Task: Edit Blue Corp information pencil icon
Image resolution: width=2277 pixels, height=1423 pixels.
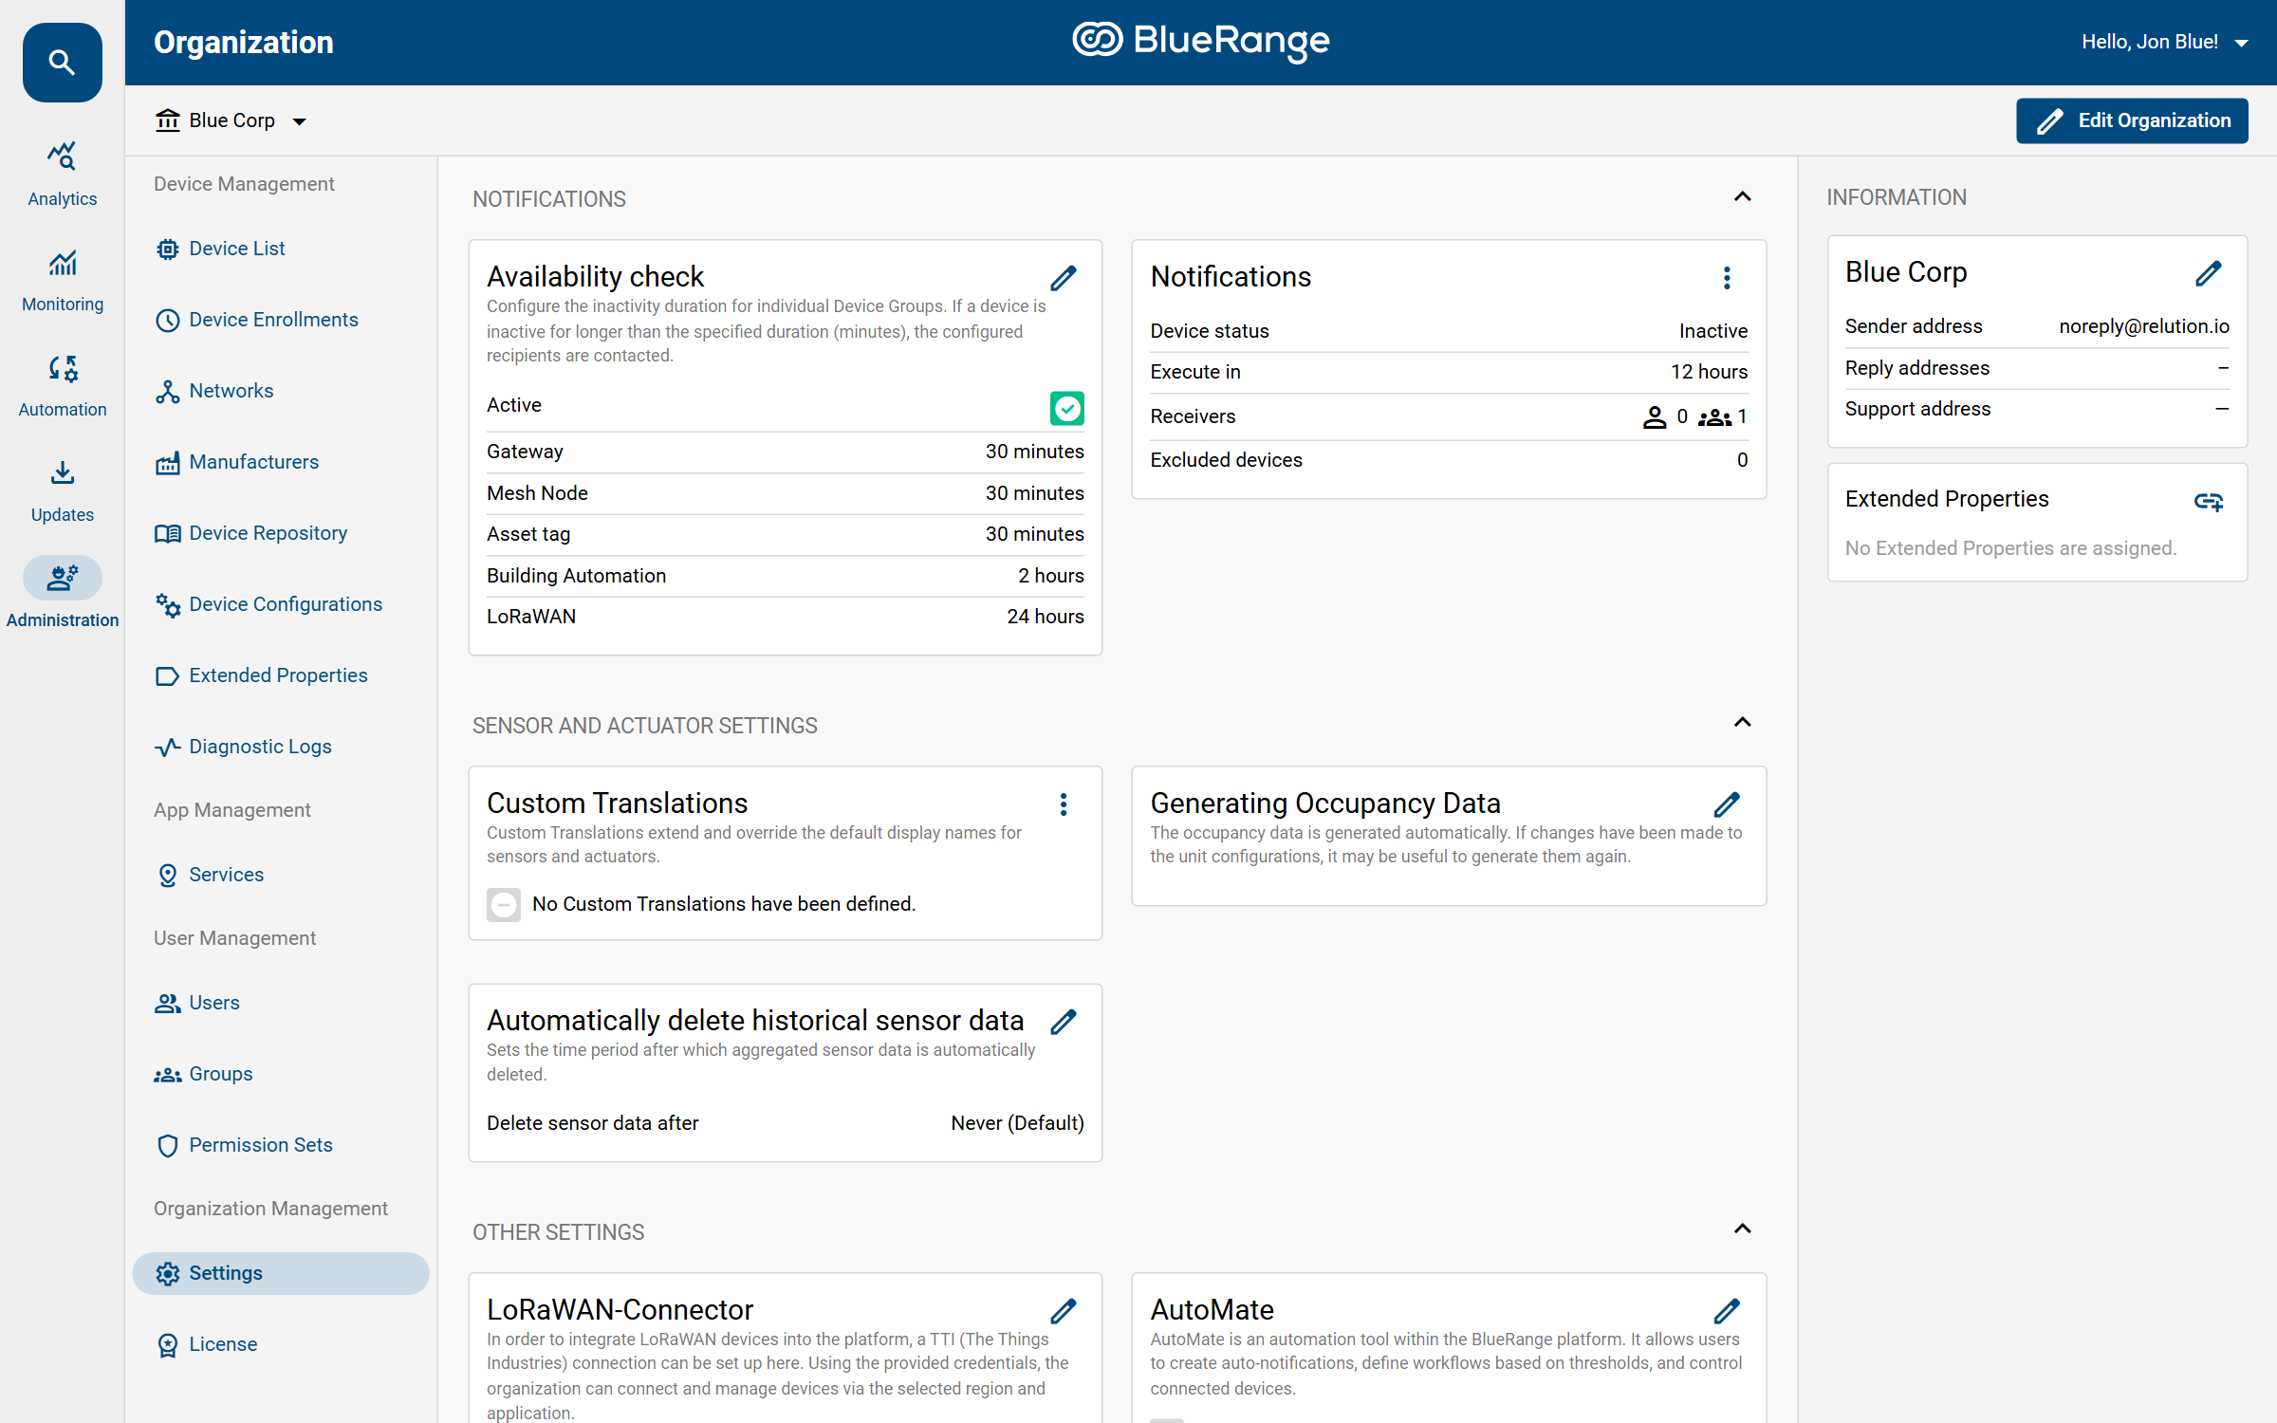Action: coord(2209,273)
